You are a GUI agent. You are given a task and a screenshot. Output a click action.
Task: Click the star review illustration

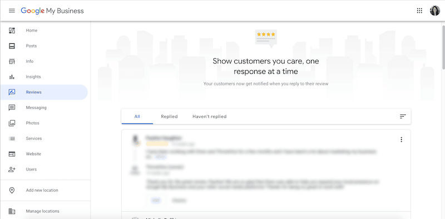pos(266,39)
